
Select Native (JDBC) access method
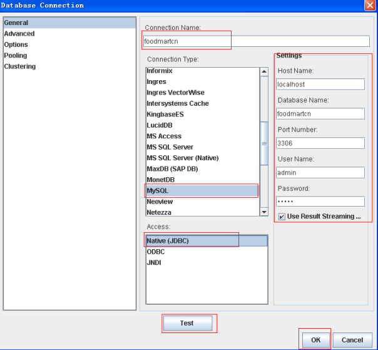point(207,240)
